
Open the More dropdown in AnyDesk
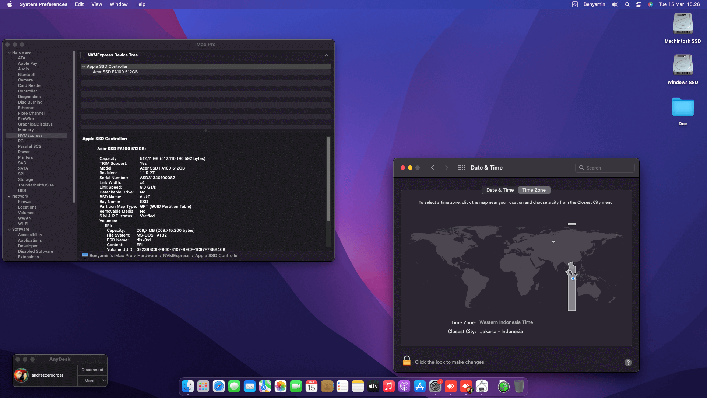[x=92, y=381]
